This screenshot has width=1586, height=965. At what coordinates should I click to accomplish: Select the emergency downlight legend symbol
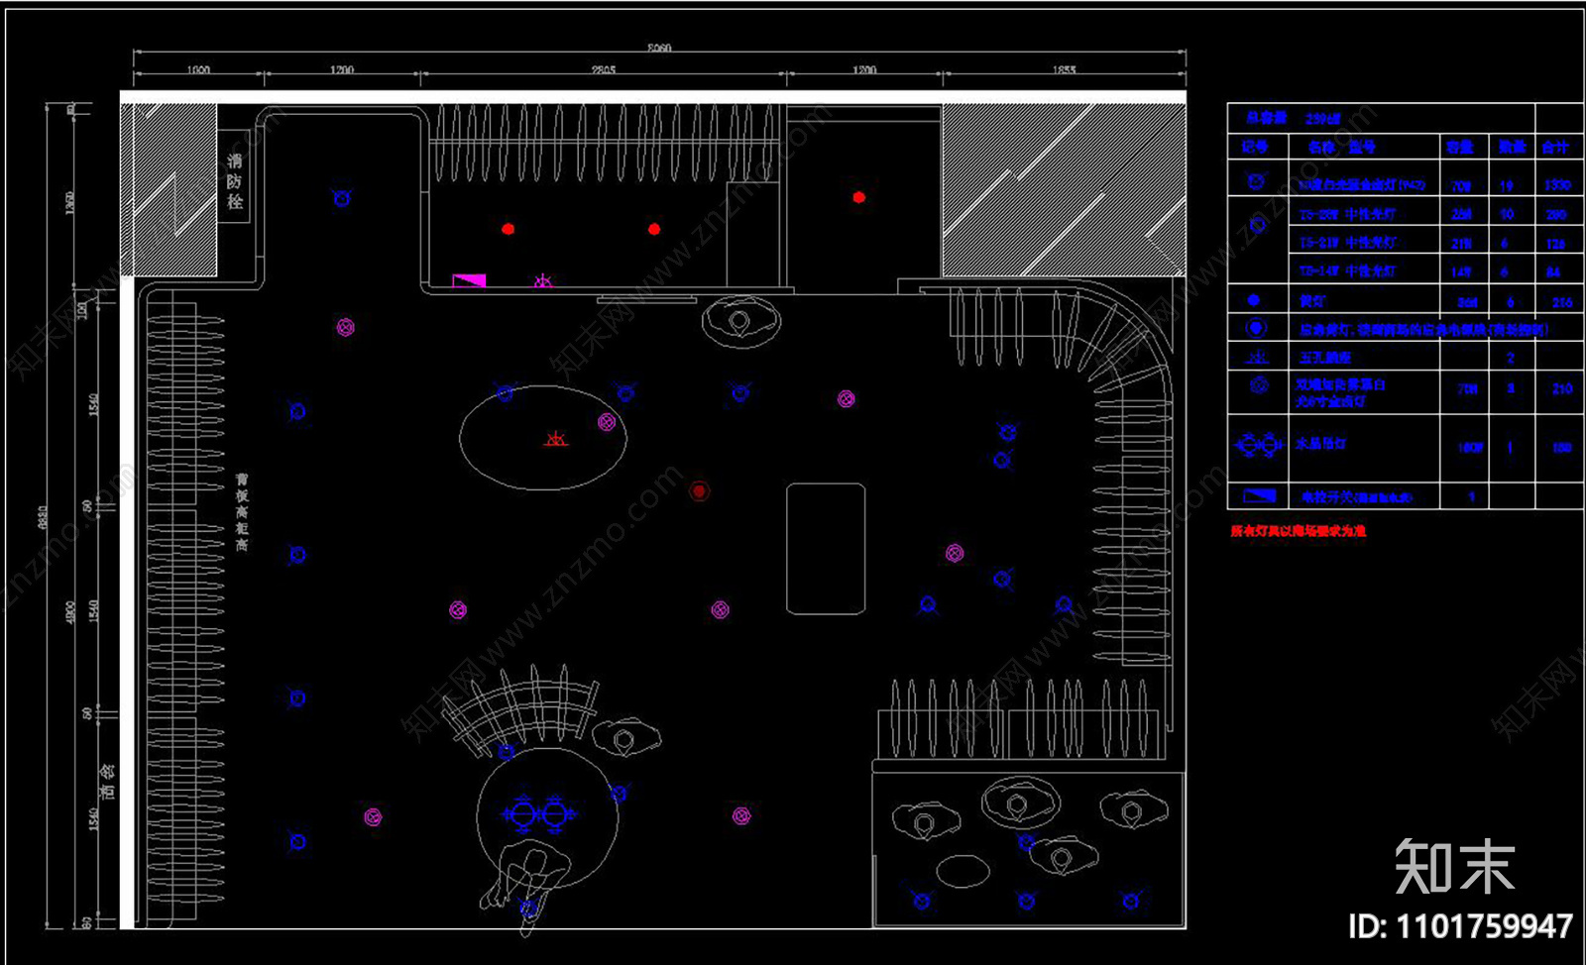coord(1256,327)
